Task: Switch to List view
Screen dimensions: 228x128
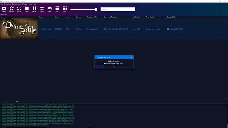Action: 57,9
